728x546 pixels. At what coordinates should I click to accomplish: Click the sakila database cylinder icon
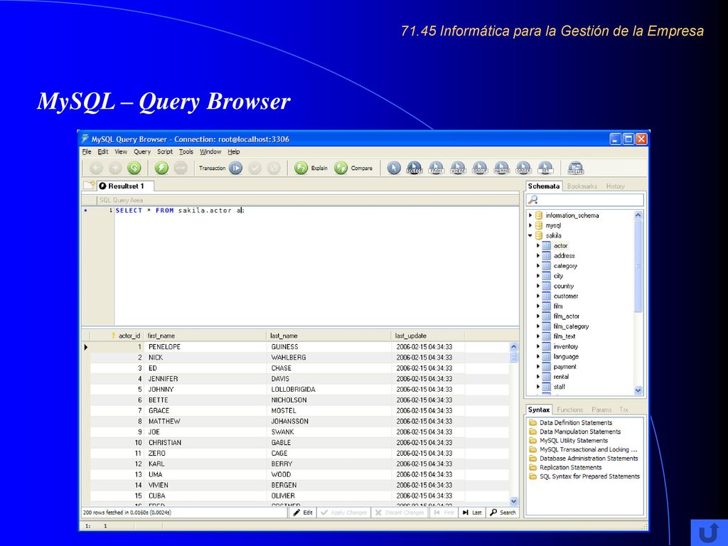(x=539, y=235)
